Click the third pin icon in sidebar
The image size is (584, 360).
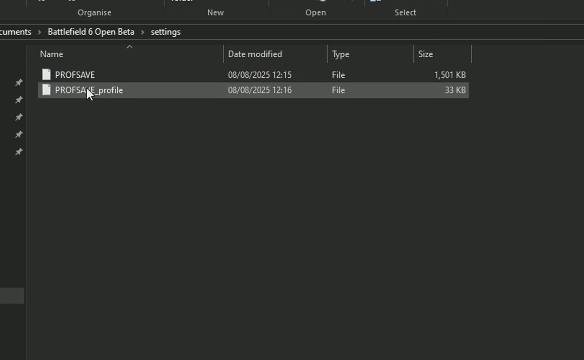(x=19, y=117)
